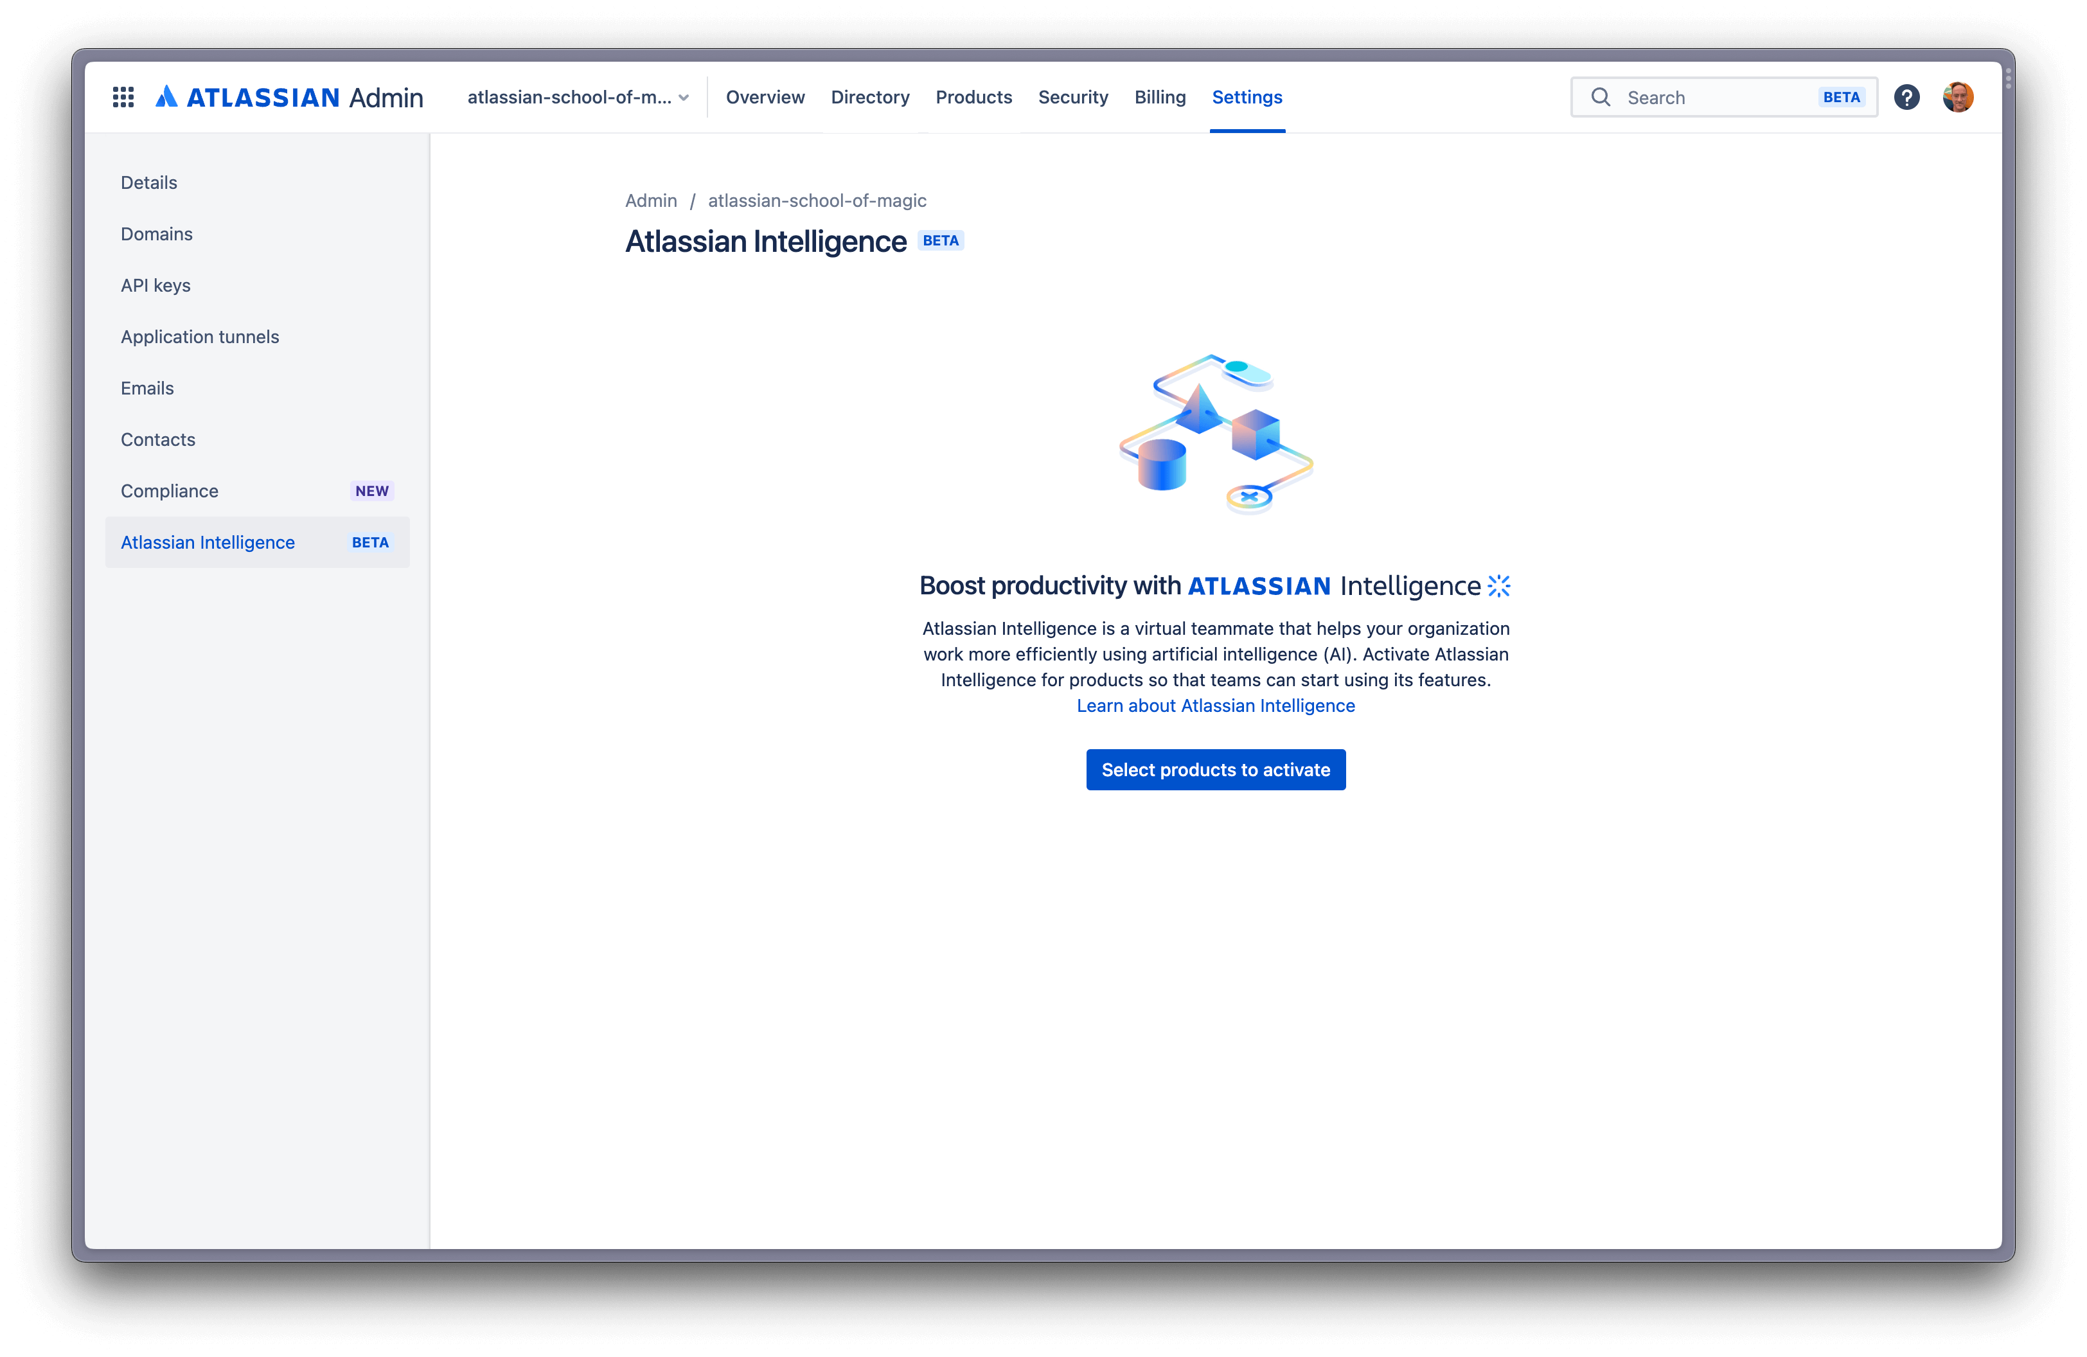2087x1357 pixels.
Task: Select the Settings tab in navigation
Action: [1247, 96]
